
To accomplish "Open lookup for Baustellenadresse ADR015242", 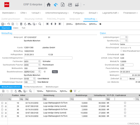I will coord(39,72).
